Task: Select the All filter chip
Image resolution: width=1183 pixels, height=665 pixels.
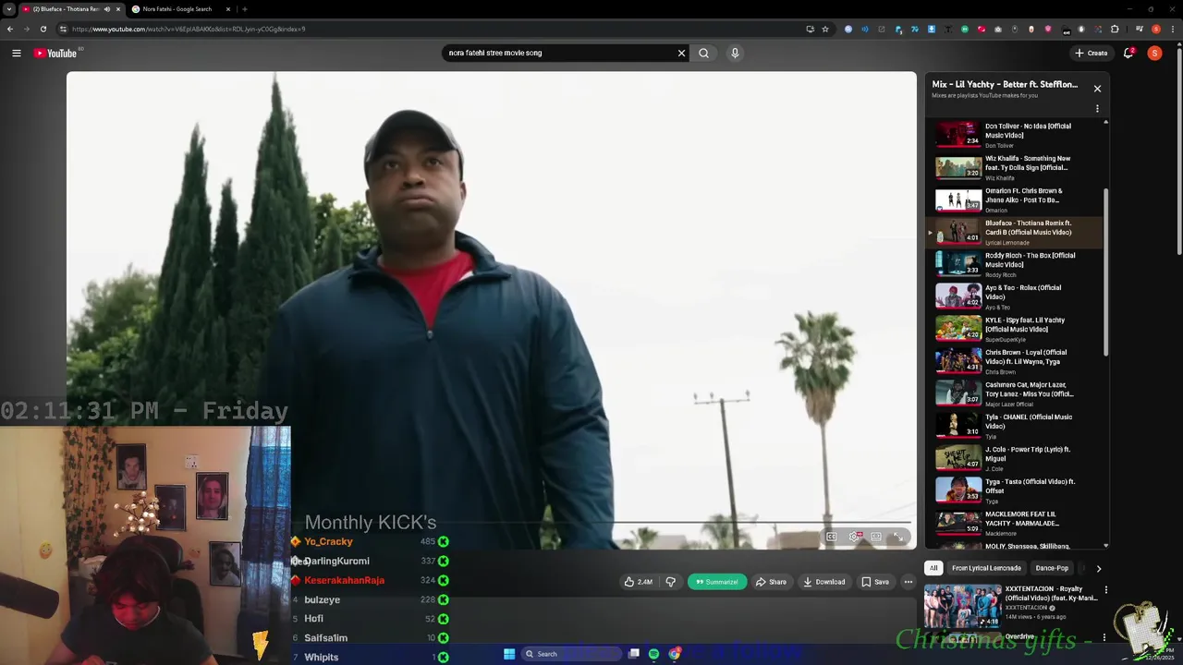Action: [933, 568]
